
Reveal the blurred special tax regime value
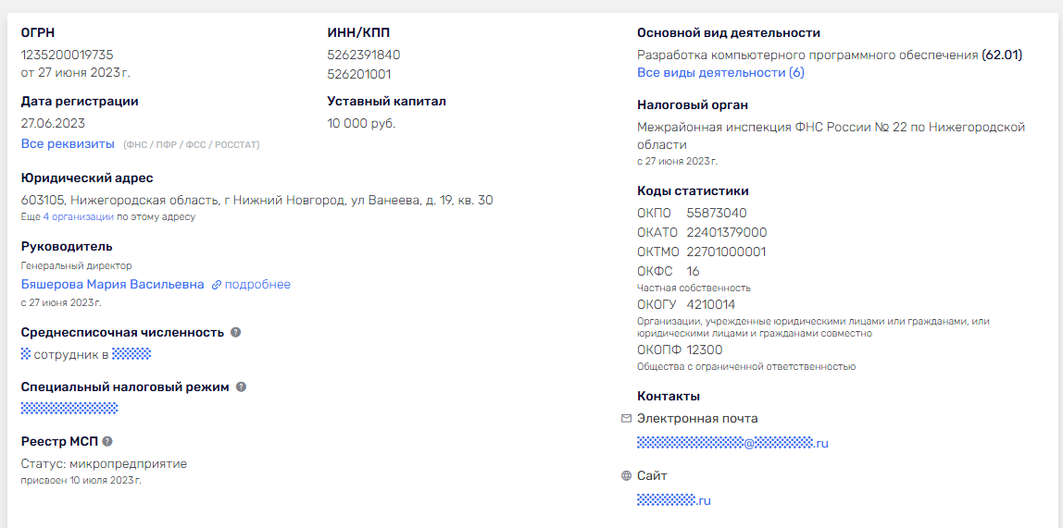pyautogui.click(x=69, y=408)
